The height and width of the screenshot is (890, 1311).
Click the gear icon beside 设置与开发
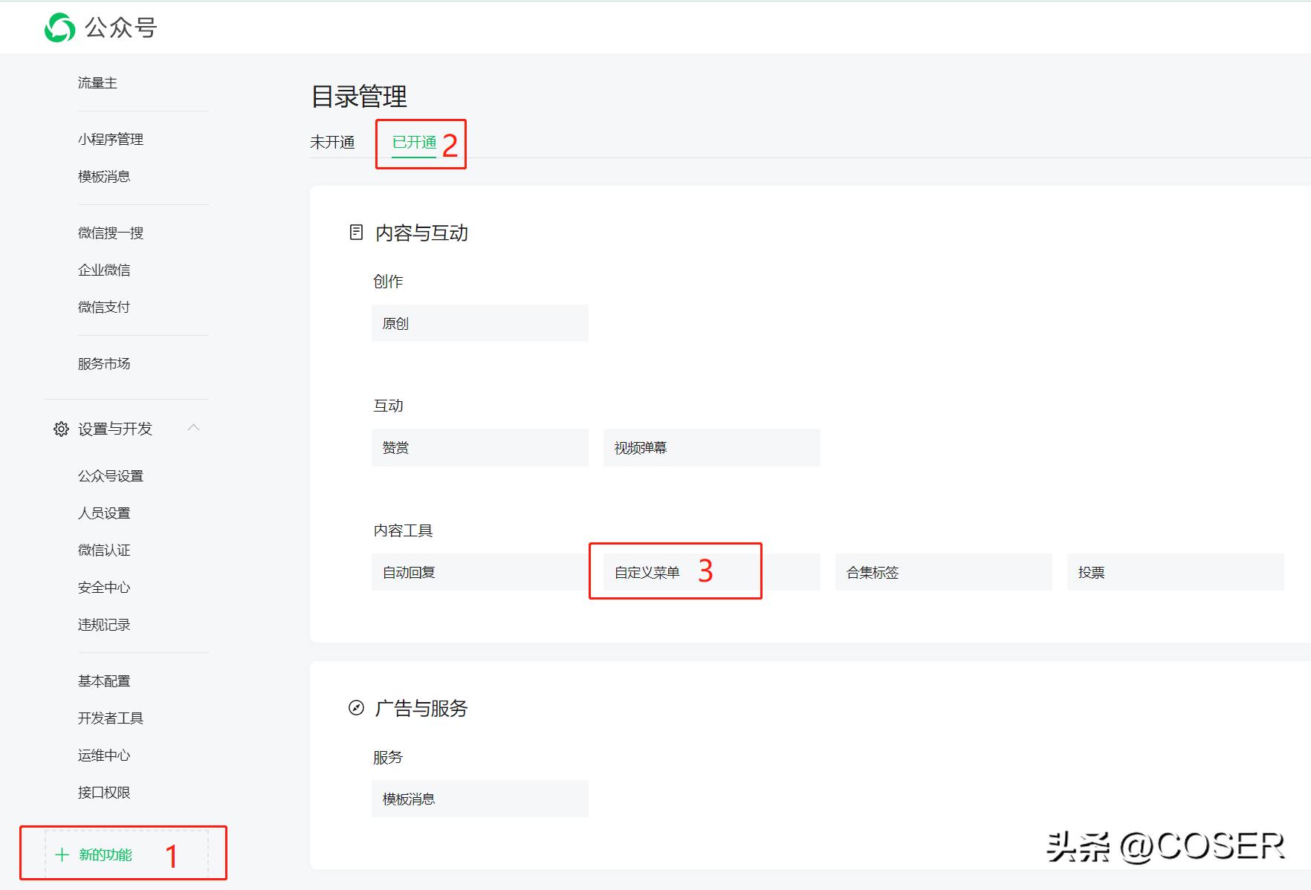[61, 428]
